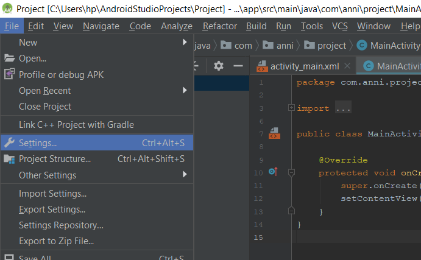This screenshot has width=421, height=260.
Task: Click the MainActivity class icon in the breadcrumb
Action: point(362,46)
